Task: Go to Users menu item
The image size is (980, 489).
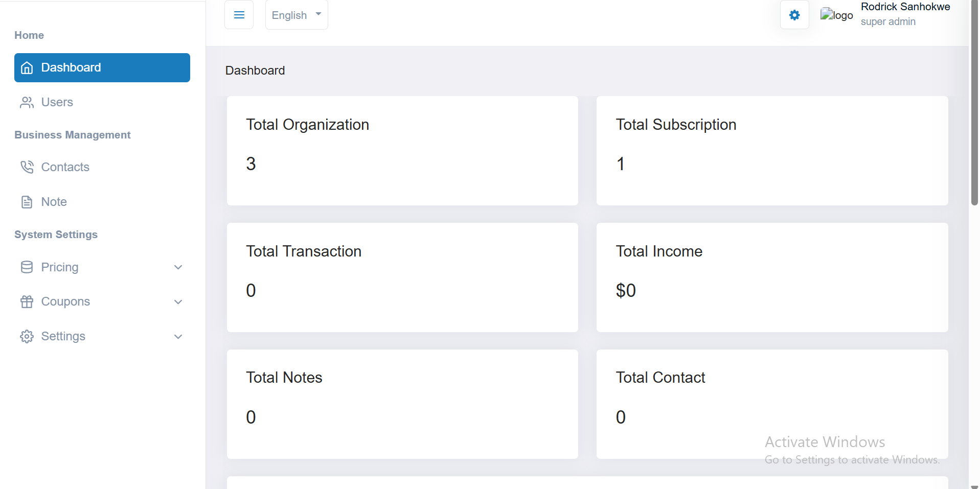Action: (57, 102)
